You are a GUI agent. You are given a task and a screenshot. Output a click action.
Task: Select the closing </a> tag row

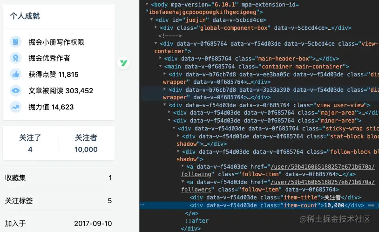coord(192,213)
